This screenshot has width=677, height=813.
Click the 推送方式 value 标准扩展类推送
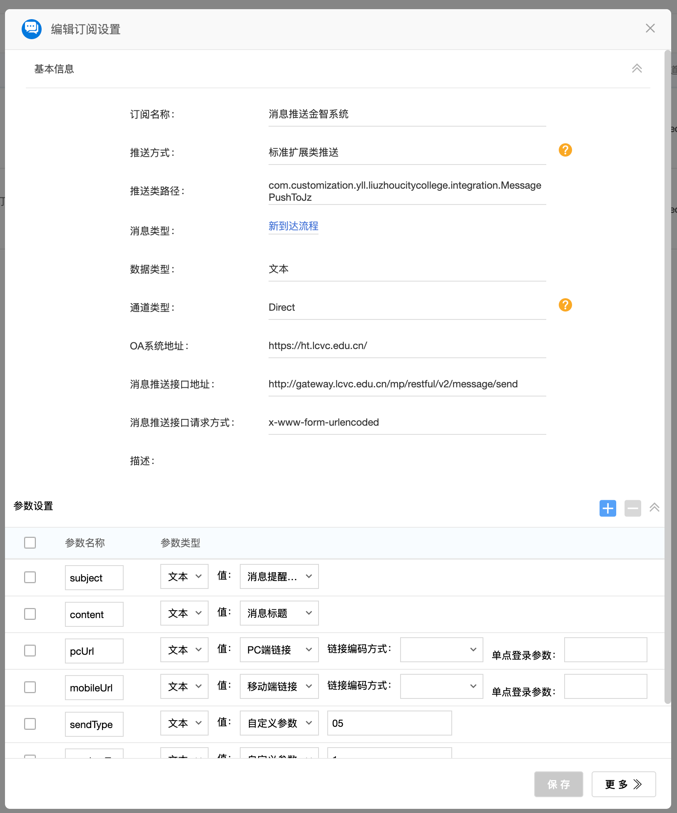304,152
